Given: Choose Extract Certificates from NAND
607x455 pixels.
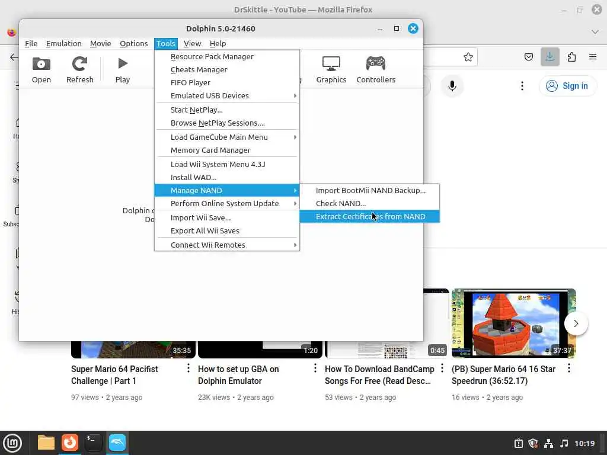Looking at the screenshot, I should click(x=370, y=217).
